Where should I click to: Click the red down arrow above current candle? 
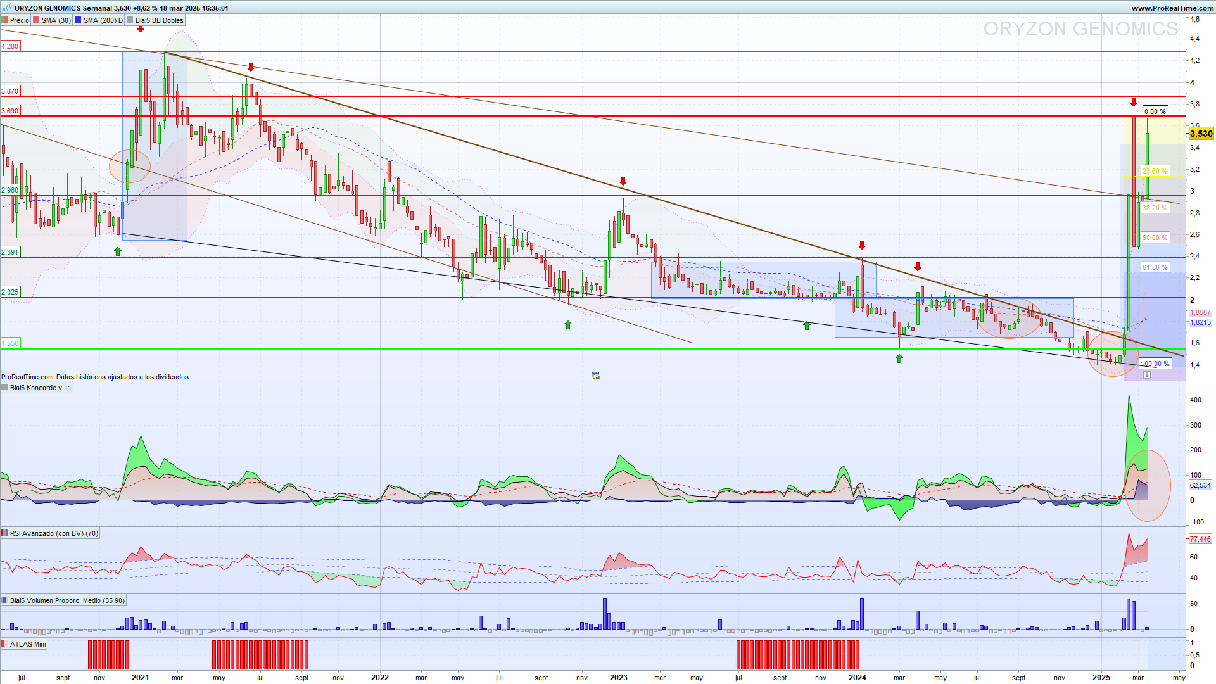1133,102
